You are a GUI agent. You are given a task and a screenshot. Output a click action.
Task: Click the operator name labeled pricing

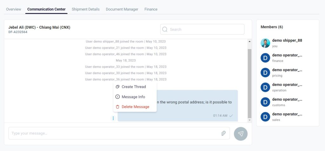[287, 70]
